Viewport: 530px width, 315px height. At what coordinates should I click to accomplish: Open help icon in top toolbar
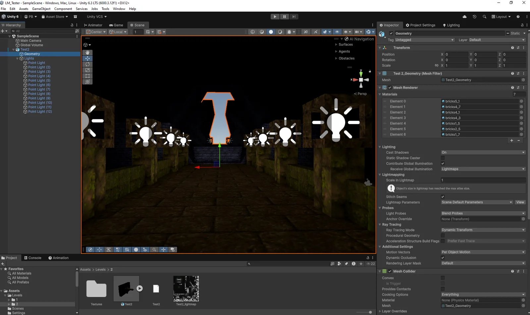pos(518,17)
